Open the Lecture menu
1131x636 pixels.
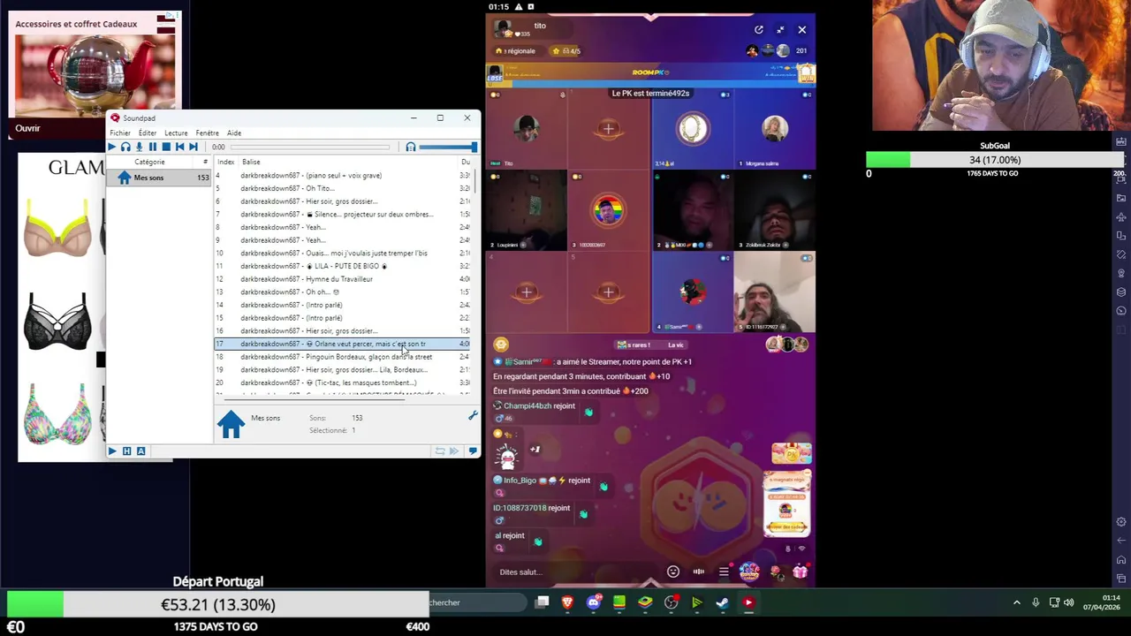pyautogui.click(x=176, y=132)
